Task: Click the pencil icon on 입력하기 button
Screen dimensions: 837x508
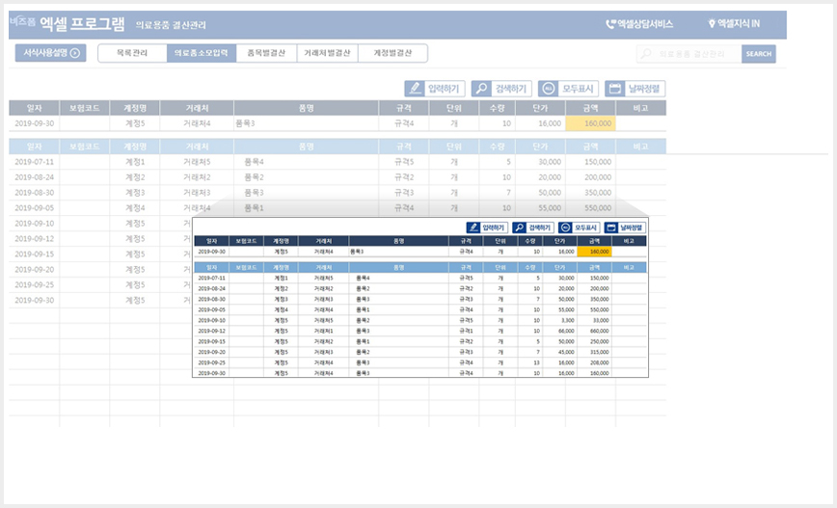Action: [415, 89]
